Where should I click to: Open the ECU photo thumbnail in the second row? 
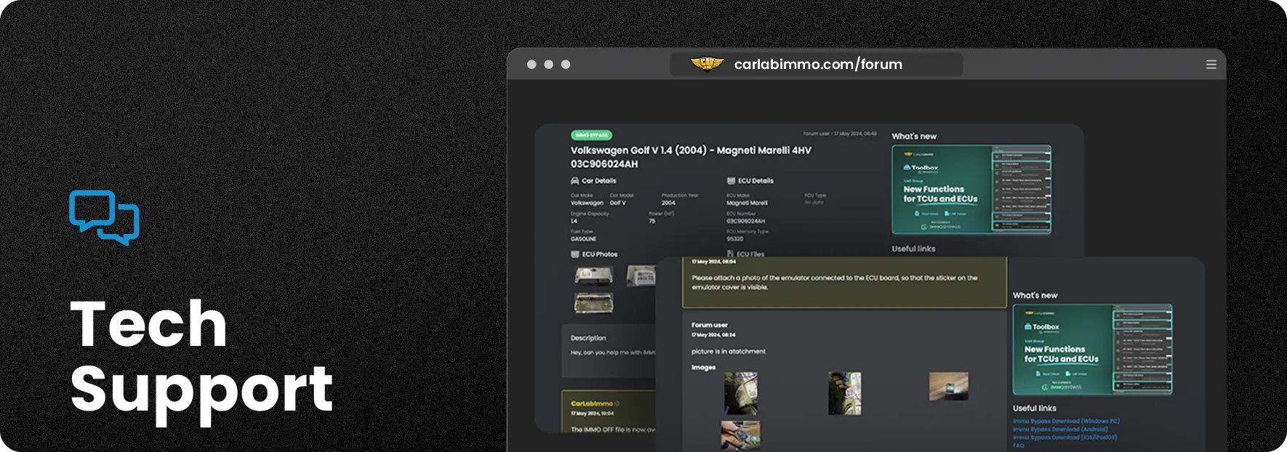pyautogui.click(x=593, y=302)
